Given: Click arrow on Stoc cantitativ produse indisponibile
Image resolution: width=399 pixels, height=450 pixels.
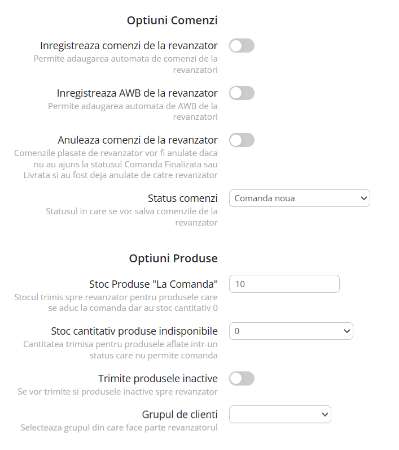Looking at the screenshot, I should coord(346,331).
